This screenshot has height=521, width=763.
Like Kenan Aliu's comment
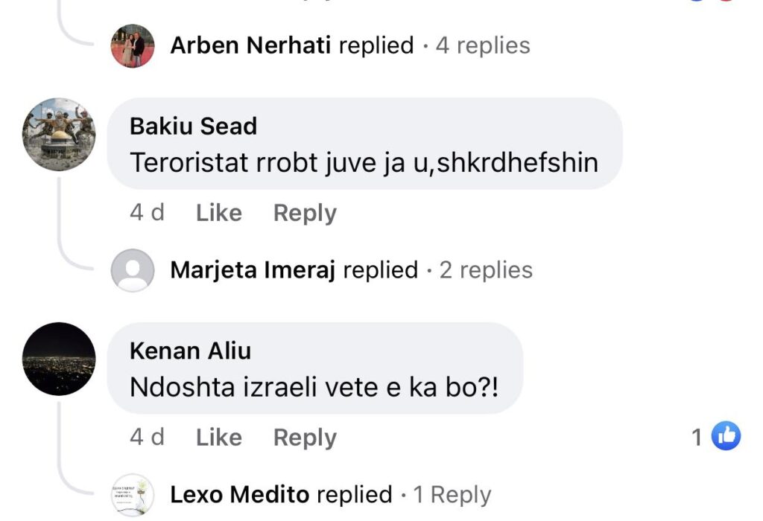pos(218,438)
